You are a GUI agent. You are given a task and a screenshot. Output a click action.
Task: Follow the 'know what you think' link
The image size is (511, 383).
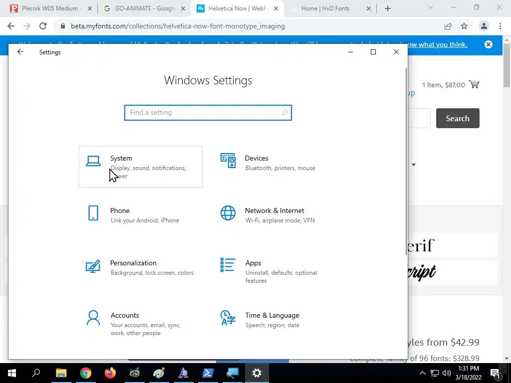click(437, 44)
